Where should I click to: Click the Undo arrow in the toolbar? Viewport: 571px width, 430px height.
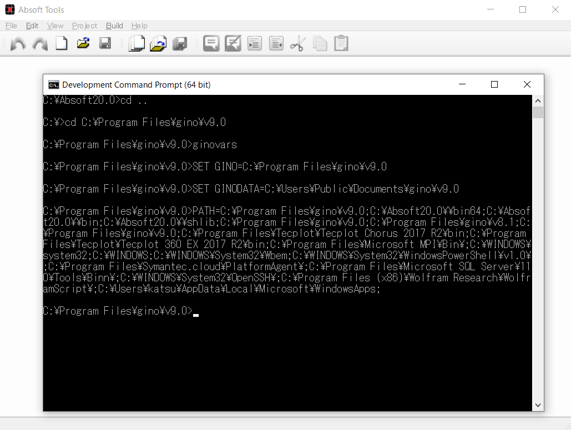point(18,44)
